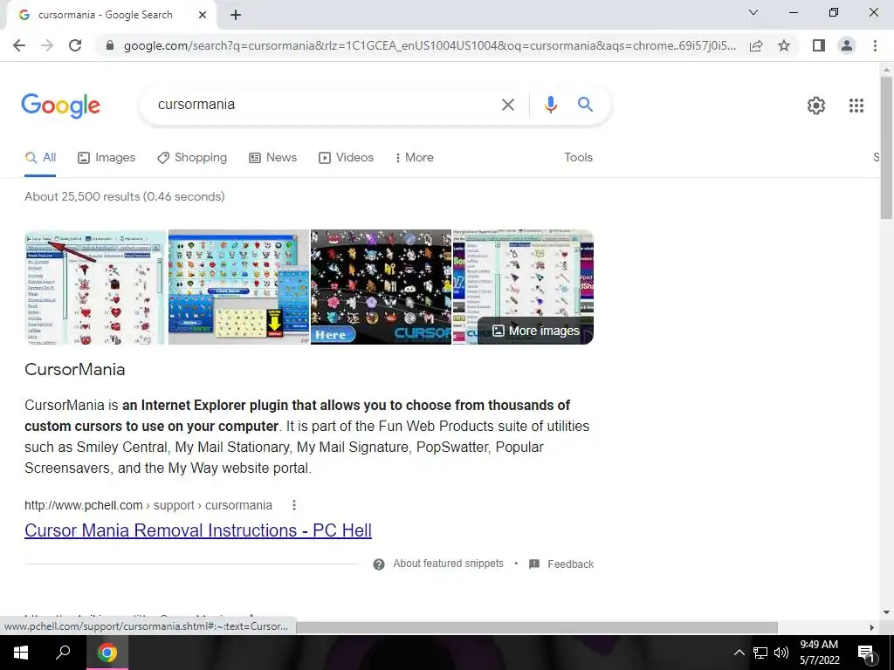Close the cursormania Google Search tab
Screen dimensions: 894x670
pyautogui.click(x=203, y=16)
